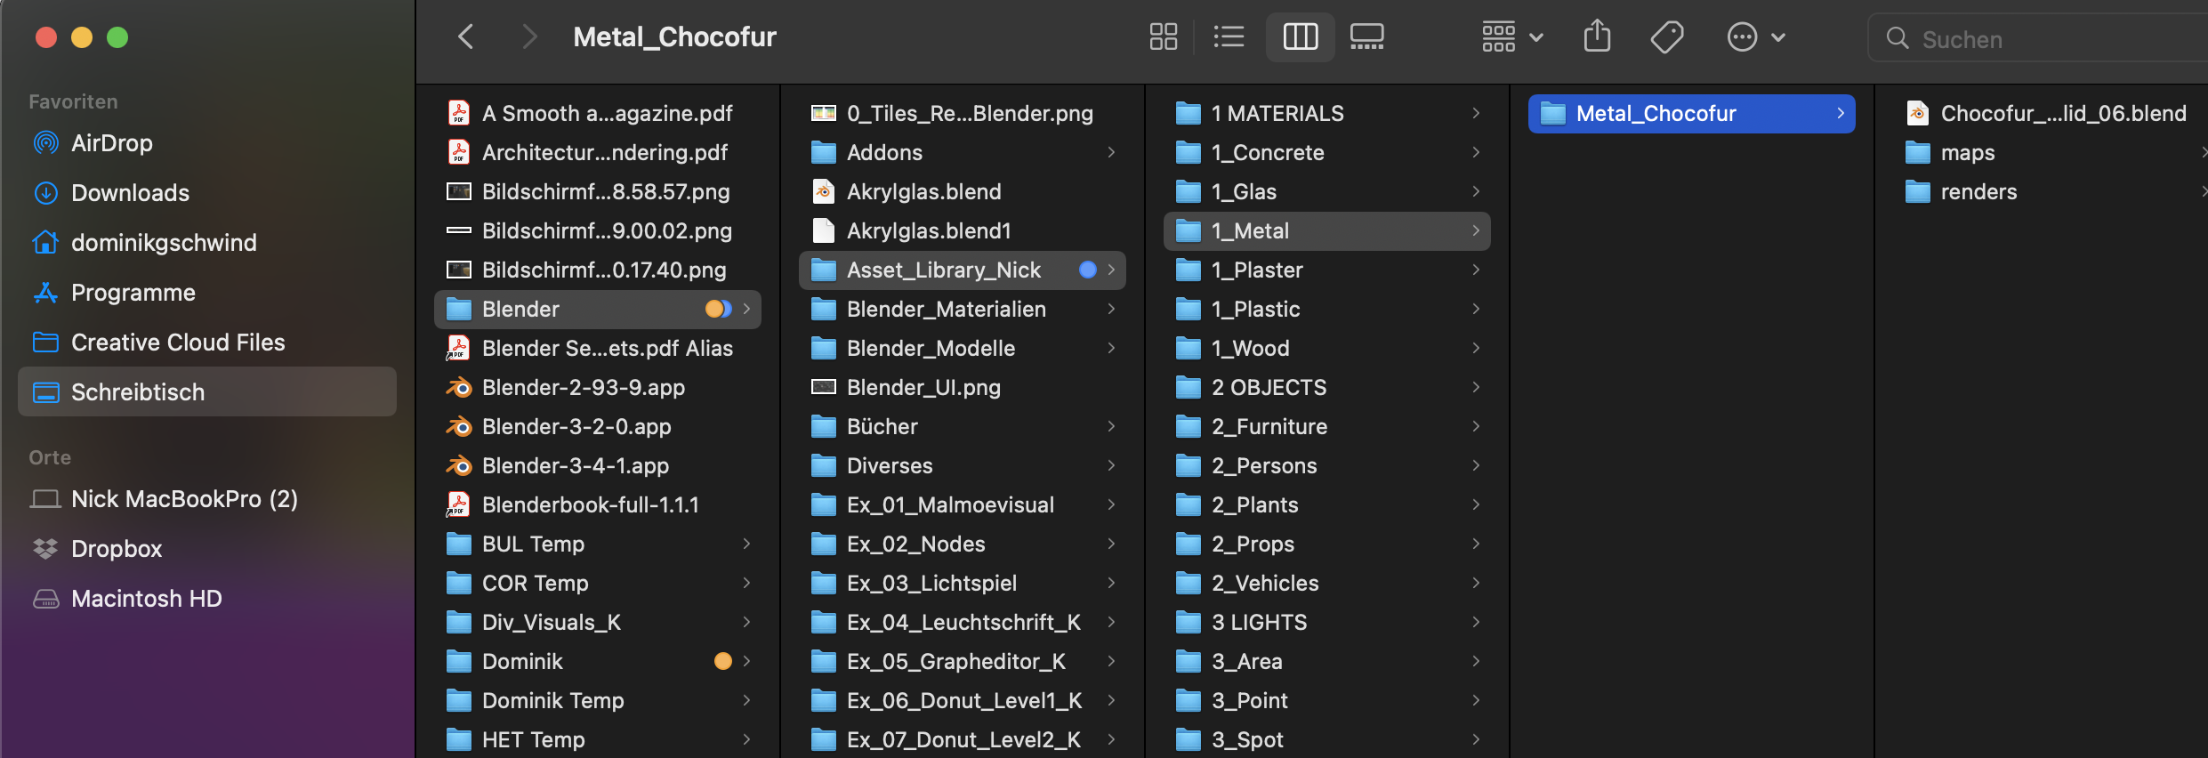Viewport: 2208px width, 758px height.
Task: Open Dropbox location in sidebar
Action: coord(117,549)
